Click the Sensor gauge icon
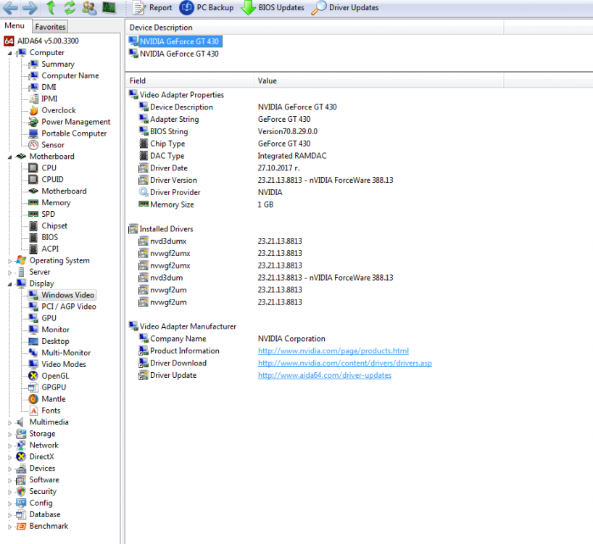 click(33, 145)
